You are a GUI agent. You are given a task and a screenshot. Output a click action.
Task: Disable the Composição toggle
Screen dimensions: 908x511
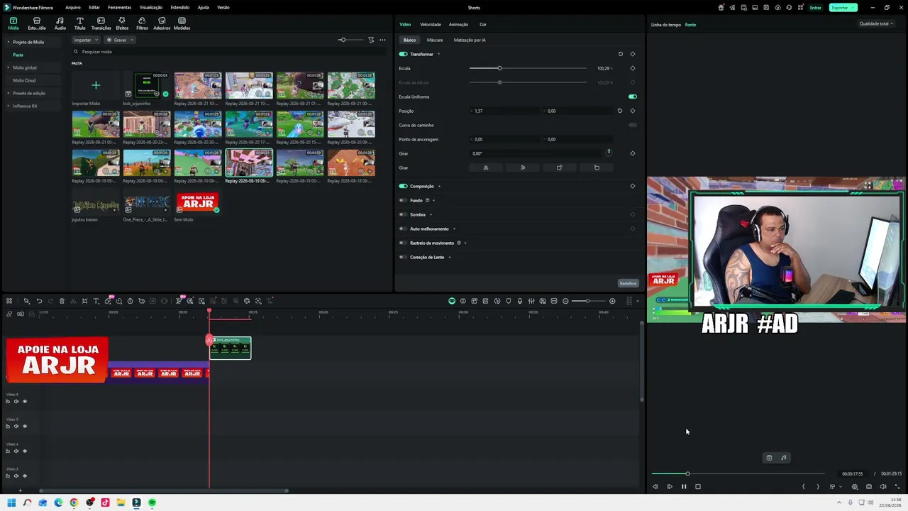(403, 186)
